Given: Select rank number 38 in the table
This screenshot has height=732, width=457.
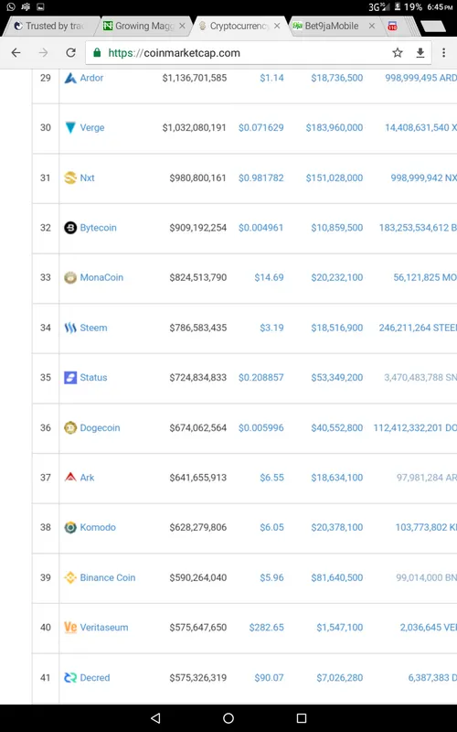Looking at the screenshot, I should click(45, 528).
